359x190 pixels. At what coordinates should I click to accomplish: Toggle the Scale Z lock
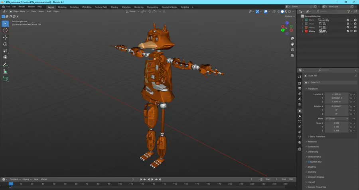click(350, 131)
